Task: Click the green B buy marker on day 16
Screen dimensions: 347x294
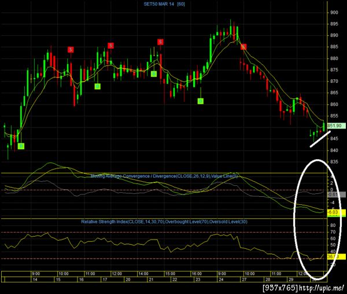Action: 97,86
